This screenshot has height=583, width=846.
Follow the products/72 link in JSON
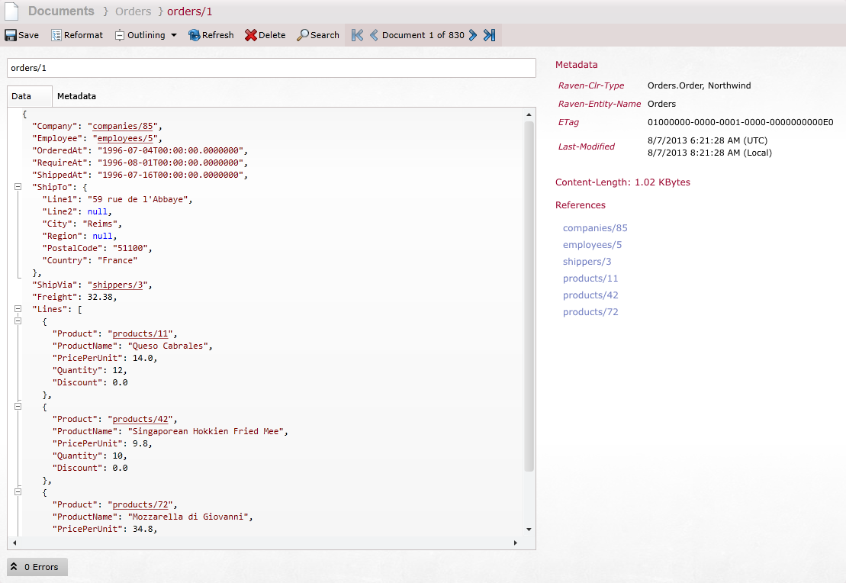[140, 504]
